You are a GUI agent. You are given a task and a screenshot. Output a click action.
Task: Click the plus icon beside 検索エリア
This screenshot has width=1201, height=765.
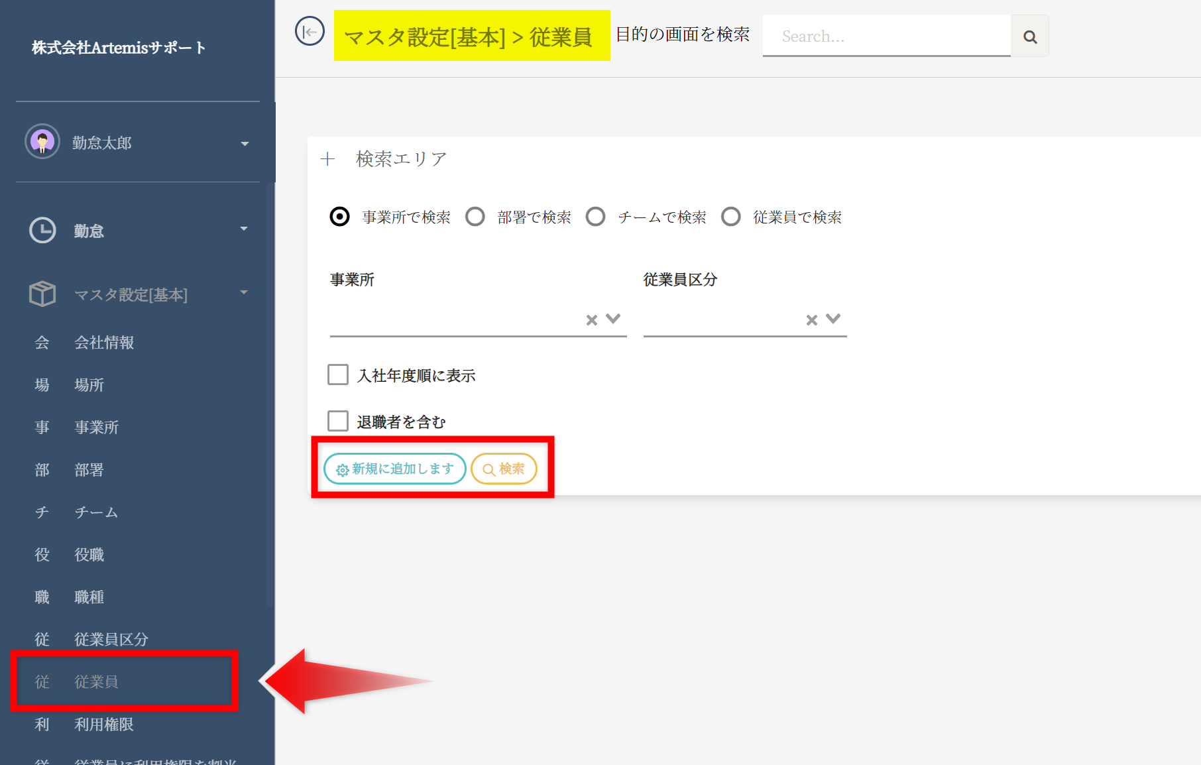point(327,159)
